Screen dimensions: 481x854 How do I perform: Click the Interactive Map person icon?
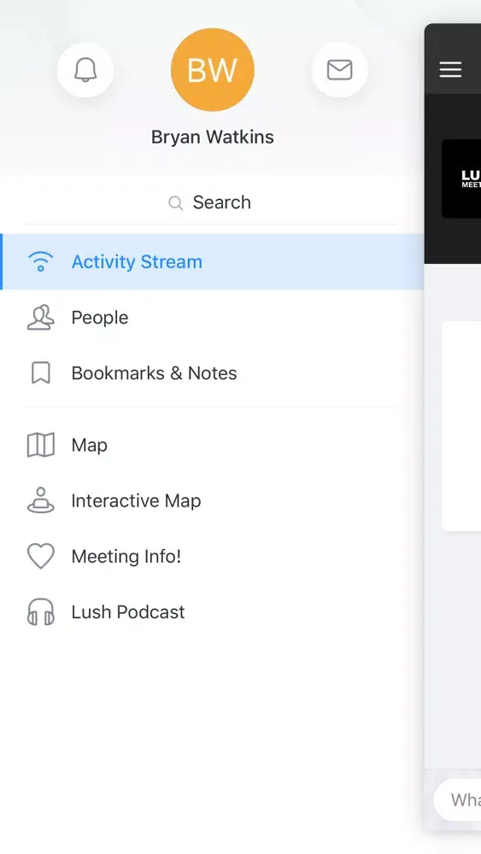click(41, 500)
